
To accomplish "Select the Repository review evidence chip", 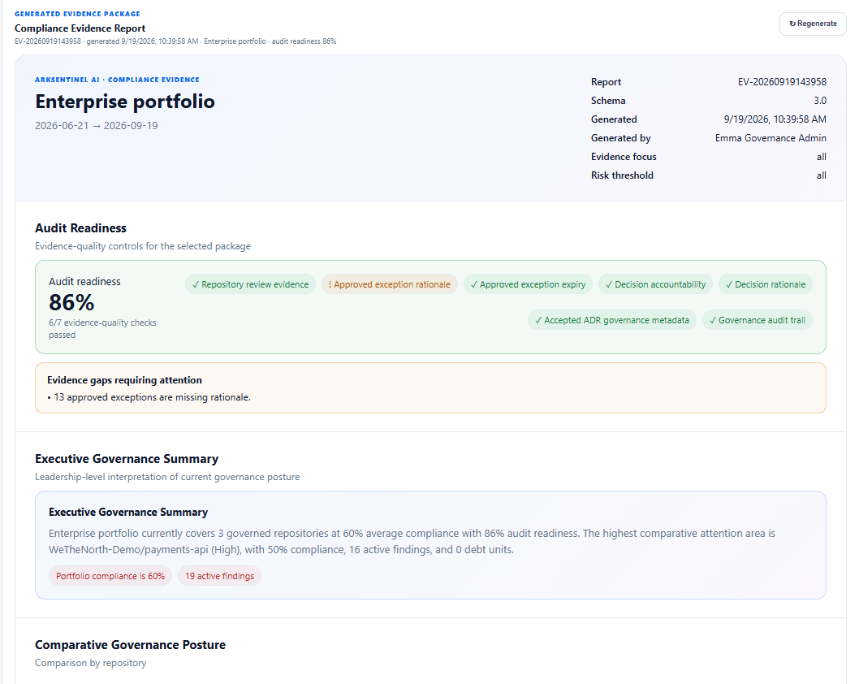I will pos(250,284).
